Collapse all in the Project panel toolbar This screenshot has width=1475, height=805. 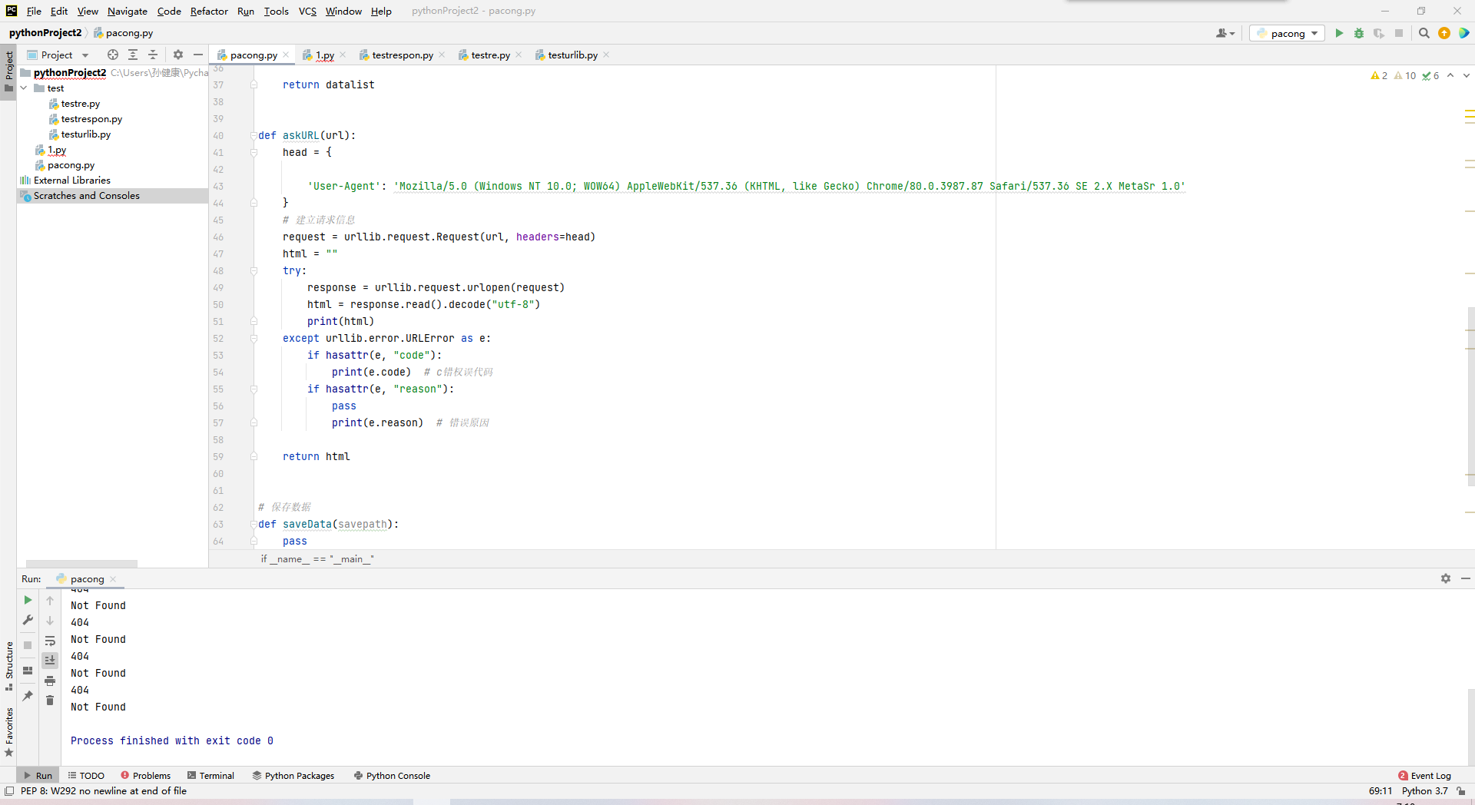153,55
